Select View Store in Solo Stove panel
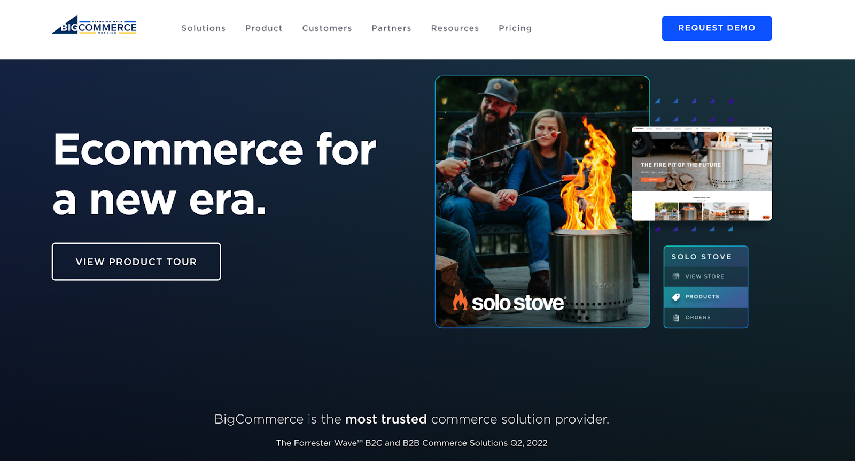 point(706,276)
